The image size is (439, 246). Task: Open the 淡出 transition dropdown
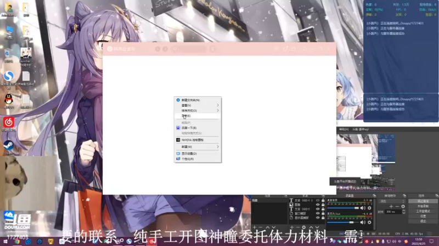coord(392,201)
